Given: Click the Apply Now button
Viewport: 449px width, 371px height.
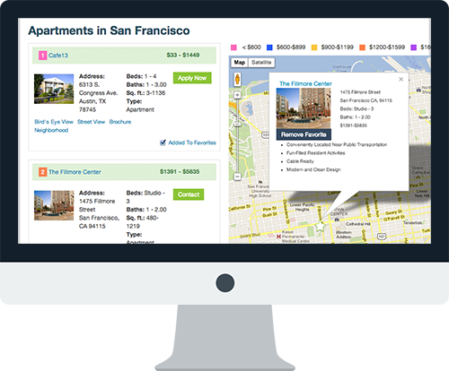Looking at the screenshot, I should (192, 78).
